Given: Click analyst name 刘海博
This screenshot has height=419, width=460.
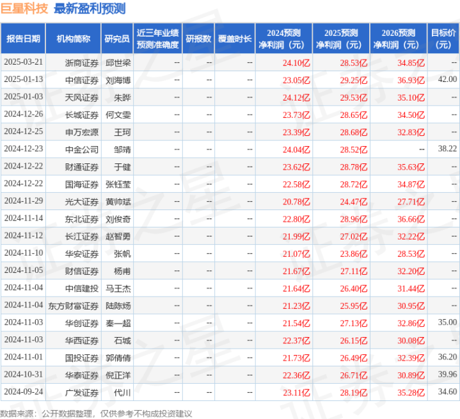Looking at the screenshot, I should [118, 80].
